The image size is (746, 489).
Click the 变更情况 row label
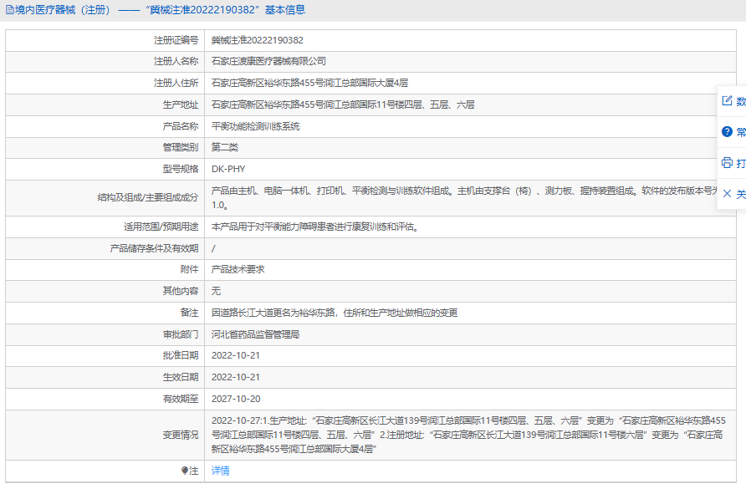click(x=180, y=435)
